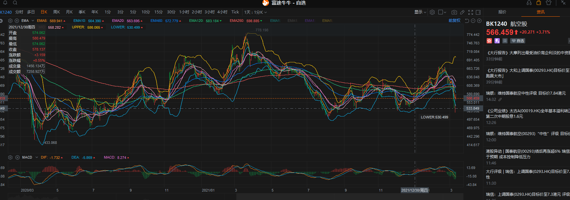Screen dimensions: 570x200
Task: Toggle 自选 watchlist heart button
Action: coord(518,41)
